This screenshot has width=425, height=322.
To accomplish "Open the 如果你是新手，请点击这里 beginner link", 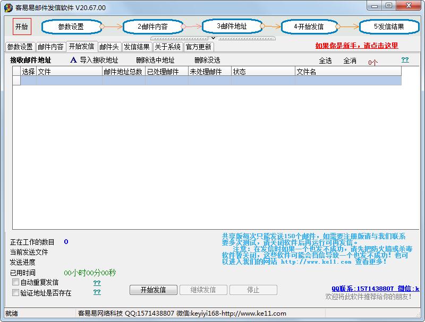I will [x=357, y=46].
